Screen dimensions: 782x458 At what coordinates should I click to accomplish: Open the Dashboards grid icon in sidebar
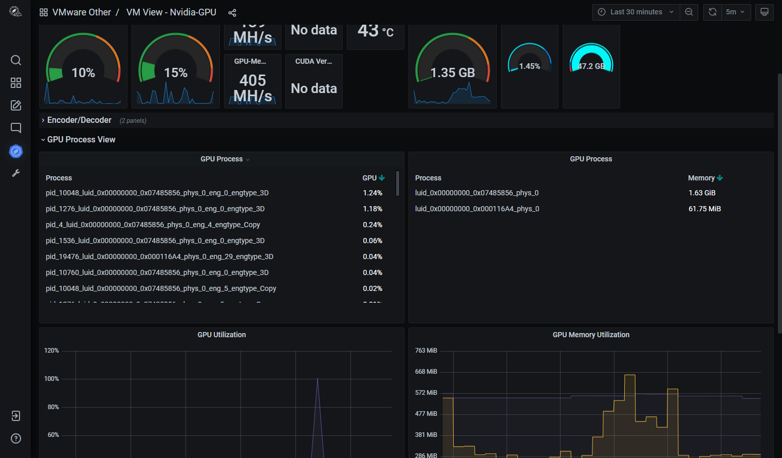pyautogui.click(x=16, y=83)
